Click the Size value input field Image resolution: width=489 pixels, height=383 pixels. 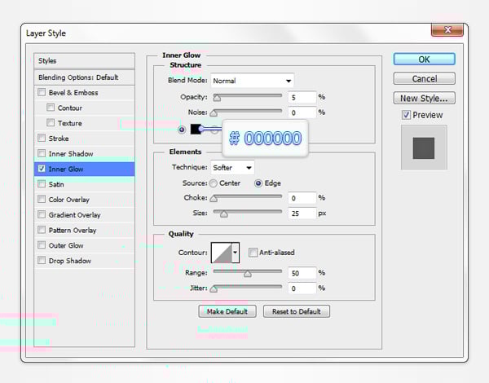[x=301, y=213]
